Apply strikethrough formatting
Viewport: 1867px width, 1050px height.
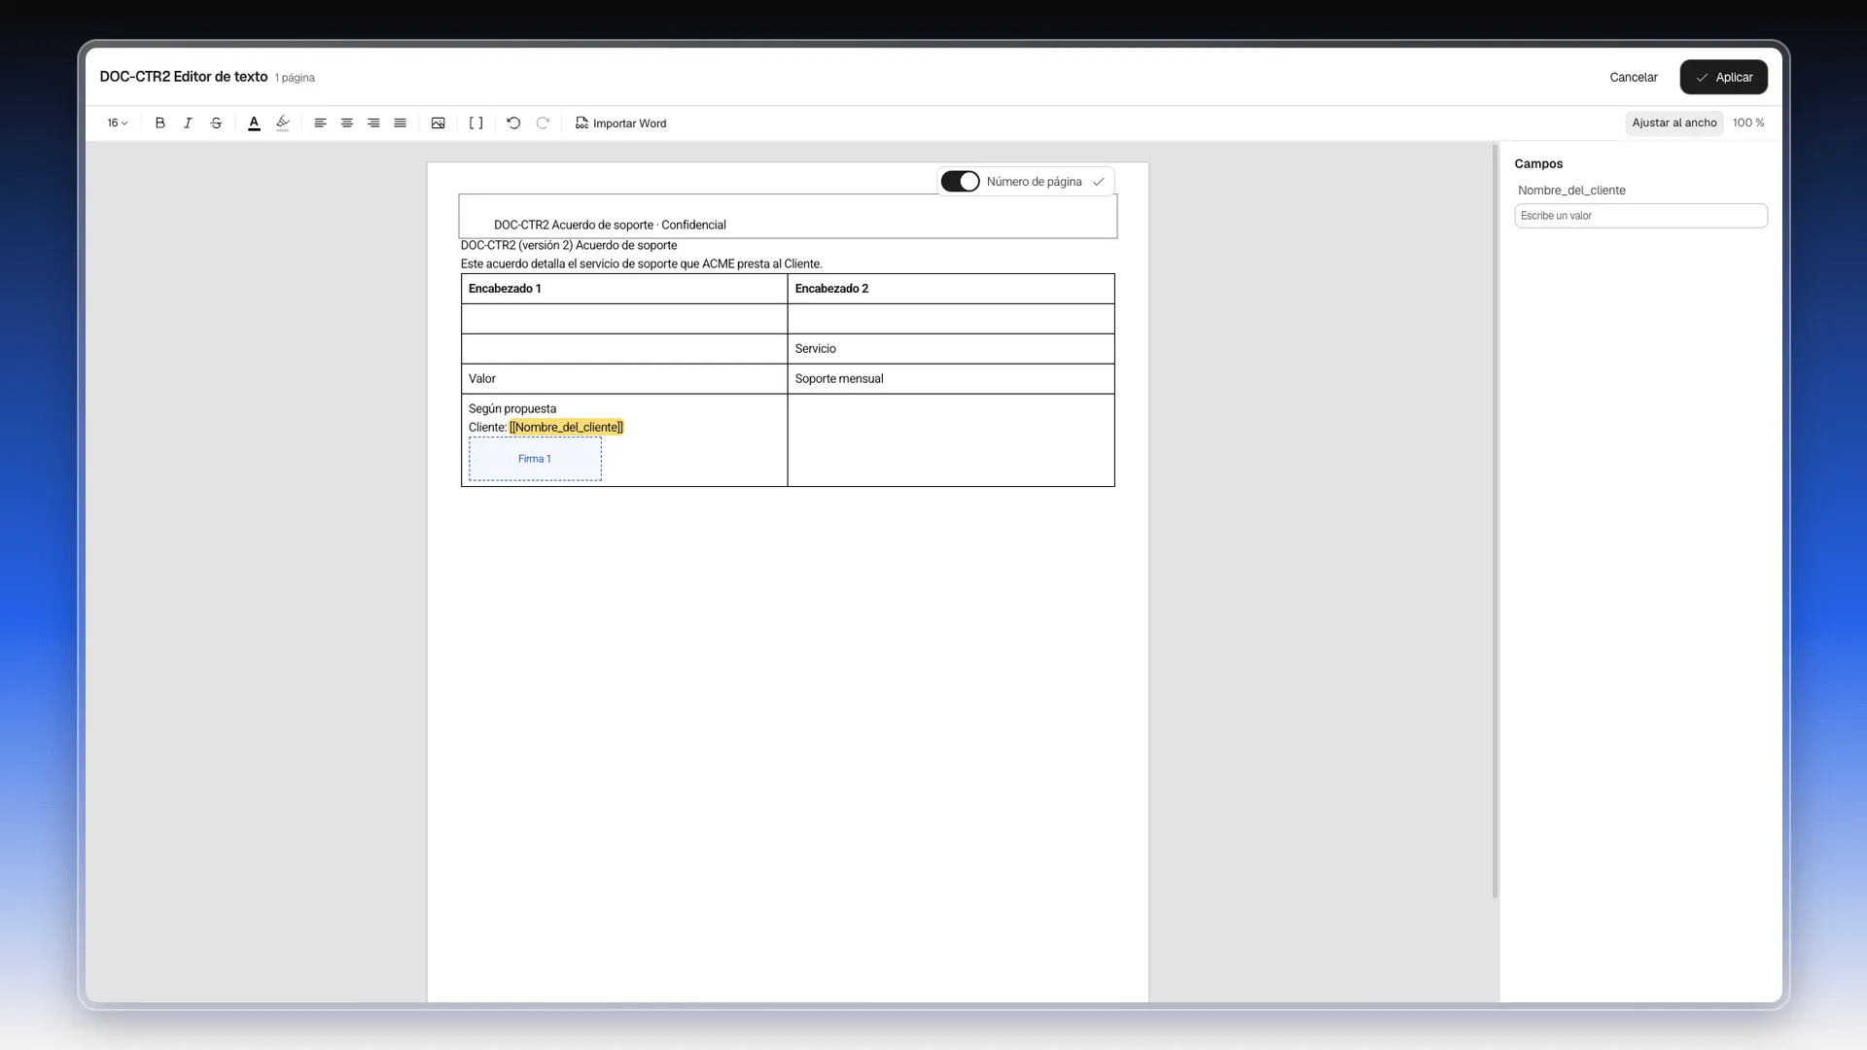point(216,123)
